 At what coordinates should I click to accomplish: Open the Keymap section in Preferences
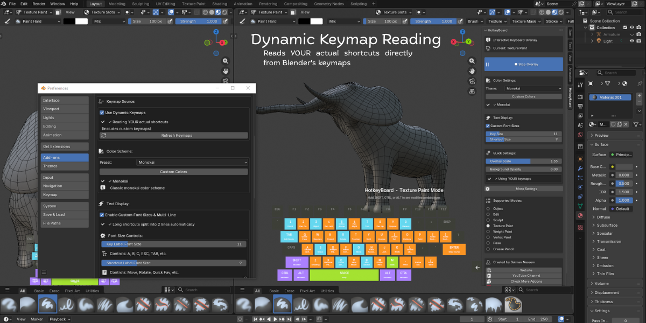[65, 194]
